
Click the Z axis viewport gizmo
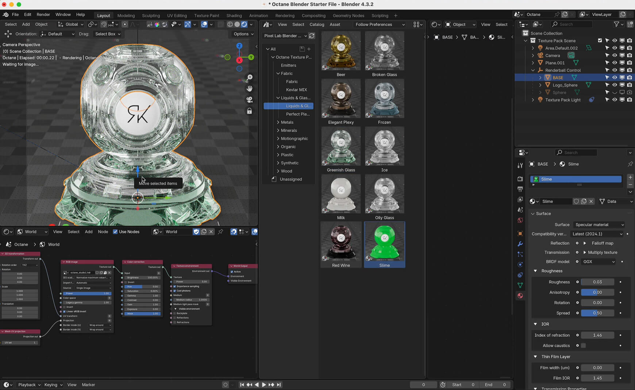coord(239,46)
